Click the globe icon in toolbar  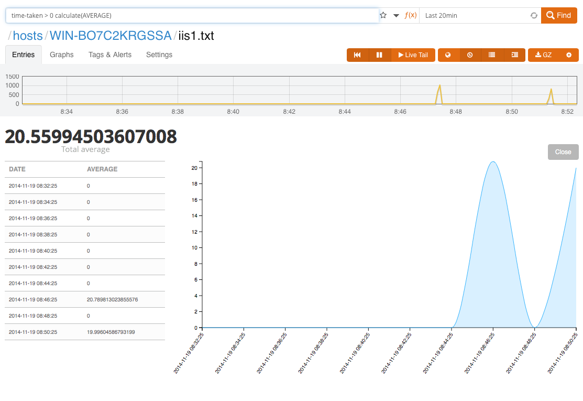coord(448,55)
